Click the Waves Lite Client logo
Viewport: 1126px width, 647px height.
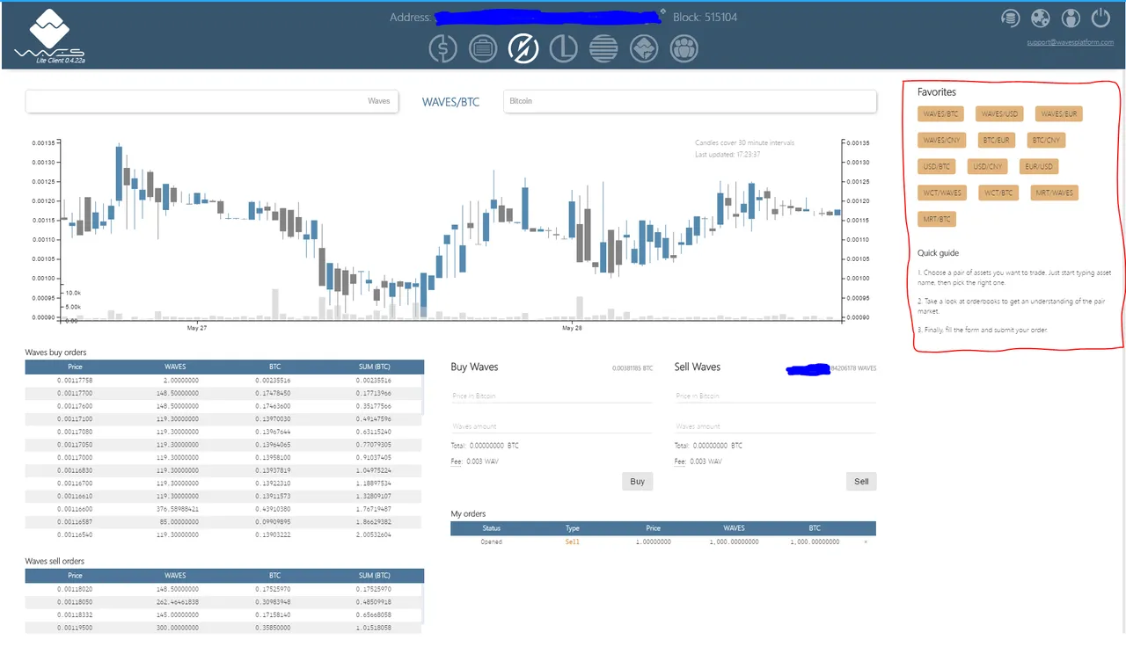click(x=49, y=36)
